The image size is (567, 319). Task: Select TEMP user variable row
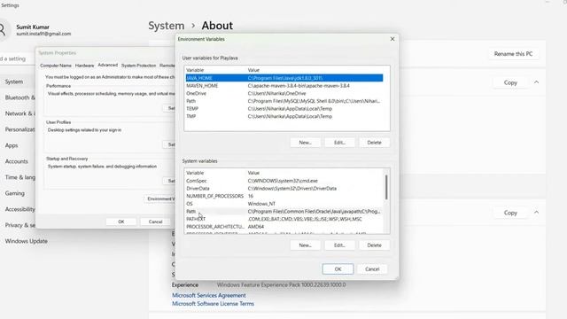tap(284, 108)
